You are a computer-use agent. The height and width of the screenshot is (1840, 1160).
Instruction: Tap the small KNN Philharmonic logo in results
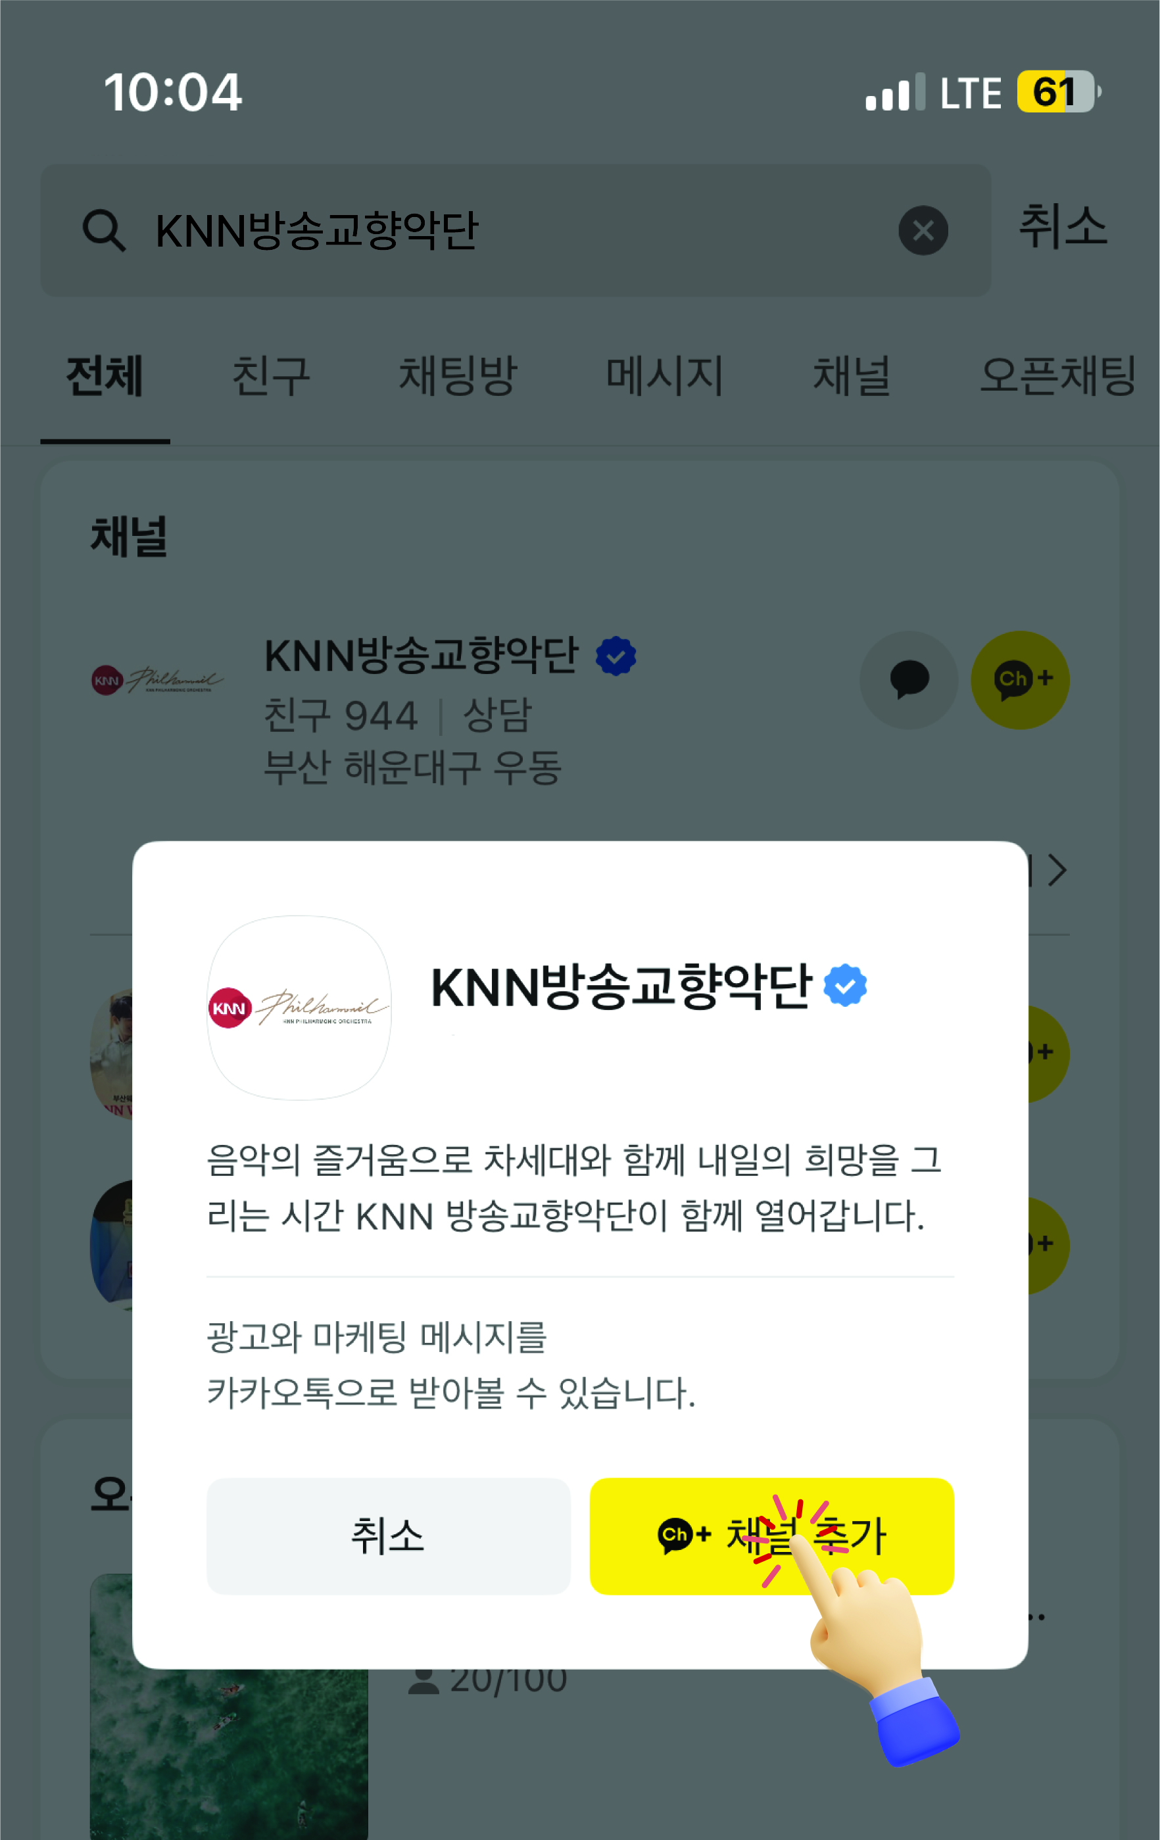157,679
